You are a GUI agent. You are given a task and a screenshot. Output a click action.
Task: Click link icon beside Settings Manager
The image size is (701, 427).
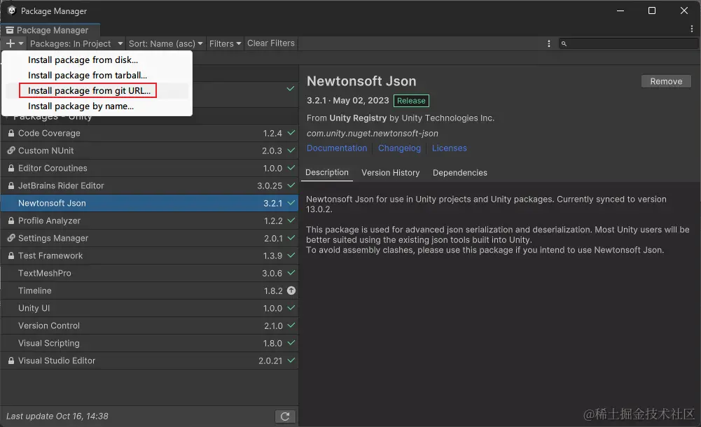(11, 238)
